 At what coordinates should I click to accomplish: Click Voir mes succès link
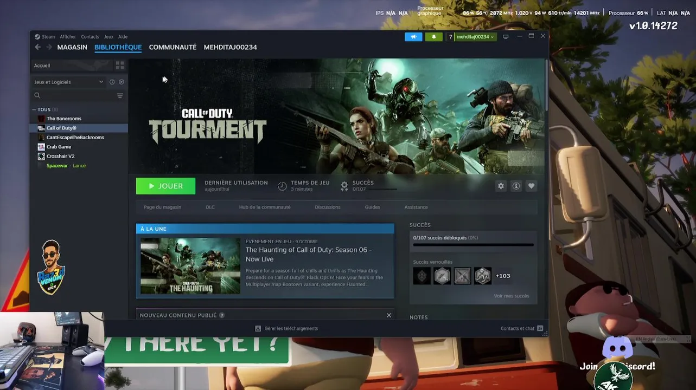[x=512, y=296]
